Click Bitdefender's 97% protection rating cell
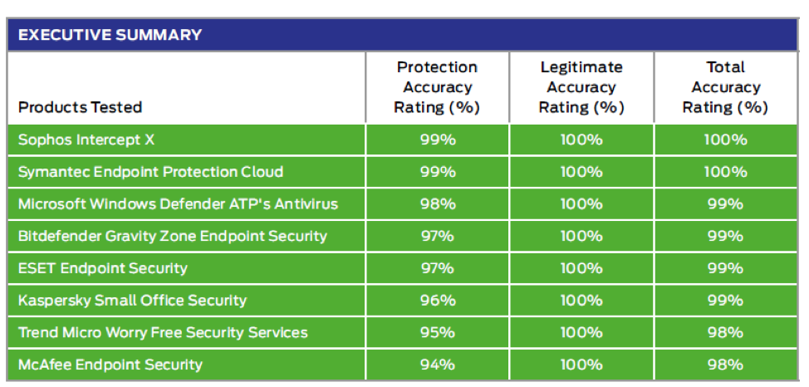The width and height of the screenshot is (809, 387). [438, 236]
